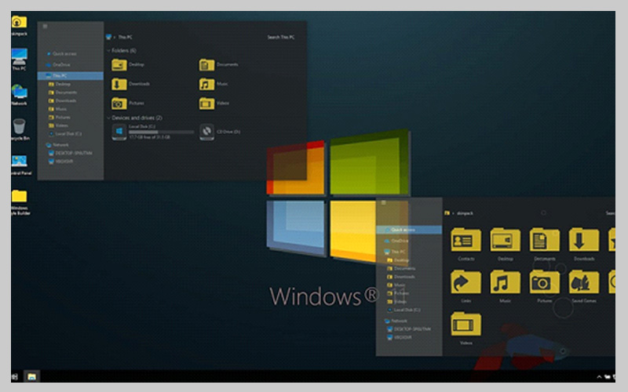Click File Explorer on the taskbar

[x=32, y=376]
